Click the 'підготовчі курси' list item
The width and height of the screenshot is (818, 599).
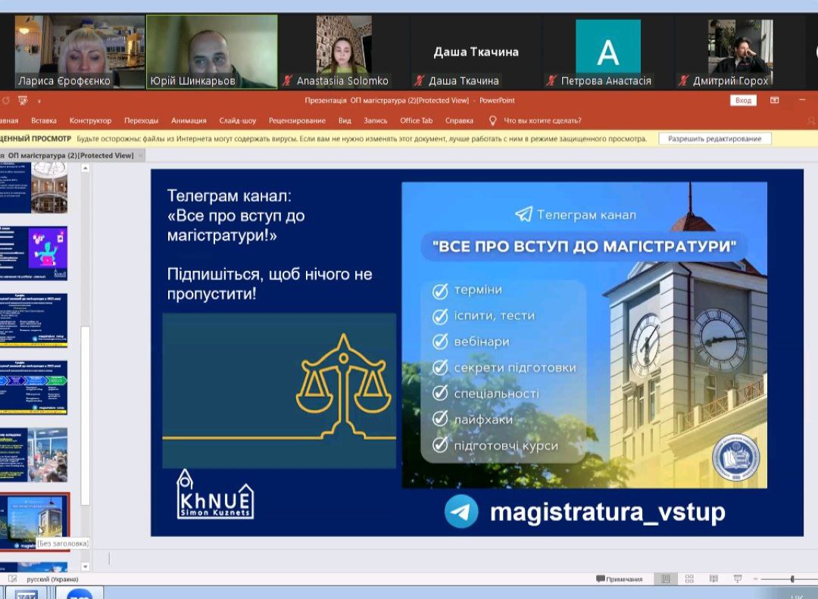tap(506, 445)
